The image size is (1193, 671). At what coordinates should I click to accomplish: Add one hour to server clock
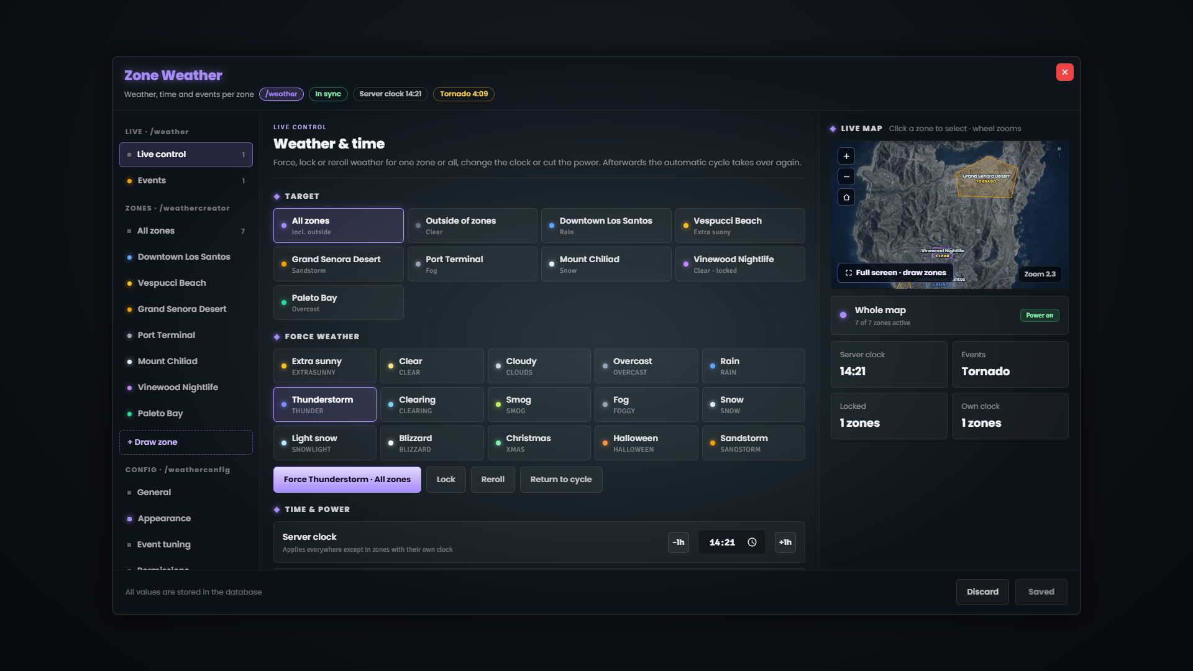tap(785, 542)
